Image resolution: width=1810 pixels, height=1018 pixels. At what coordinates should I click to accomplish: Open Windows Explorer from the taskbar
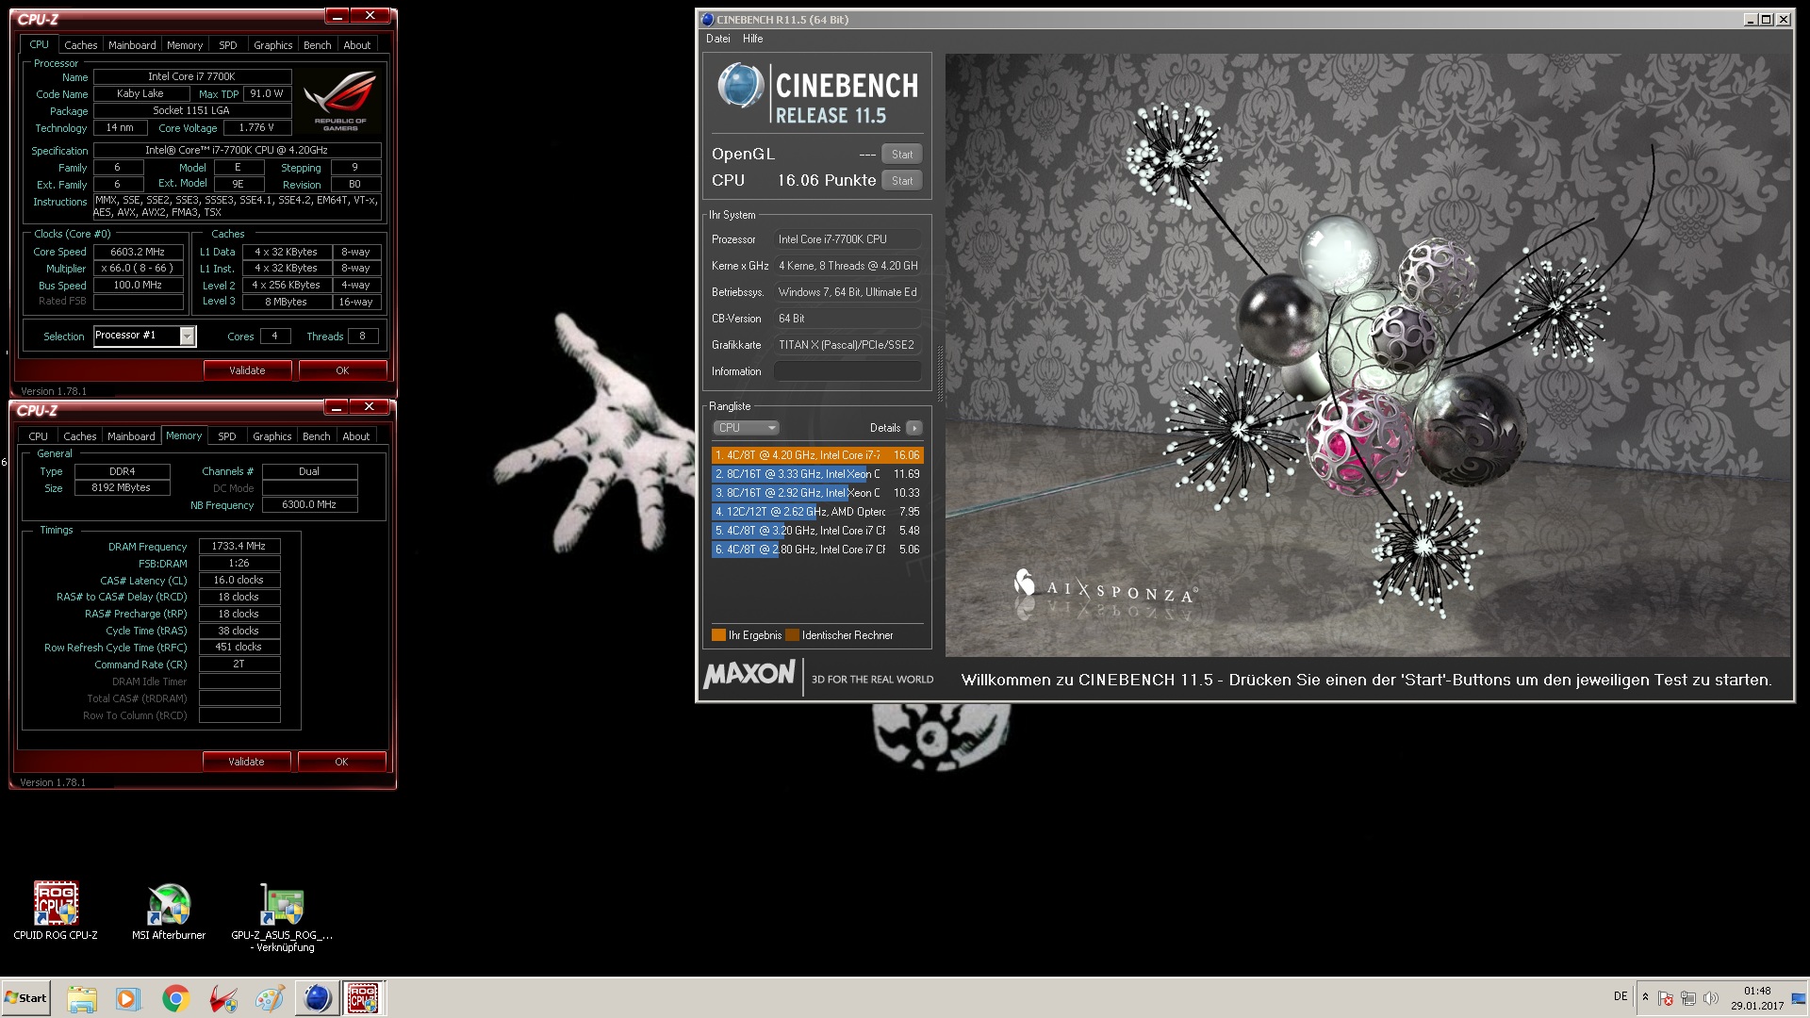coord(82,998)
